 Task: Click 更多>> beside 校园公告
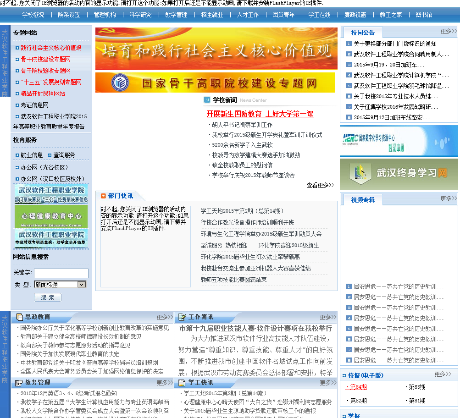point(449,31)
